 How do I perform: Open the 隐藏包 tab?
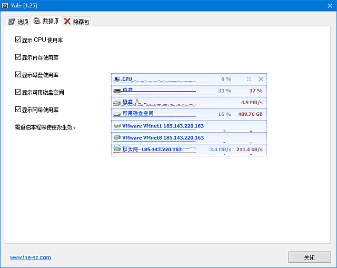point(77,22)
